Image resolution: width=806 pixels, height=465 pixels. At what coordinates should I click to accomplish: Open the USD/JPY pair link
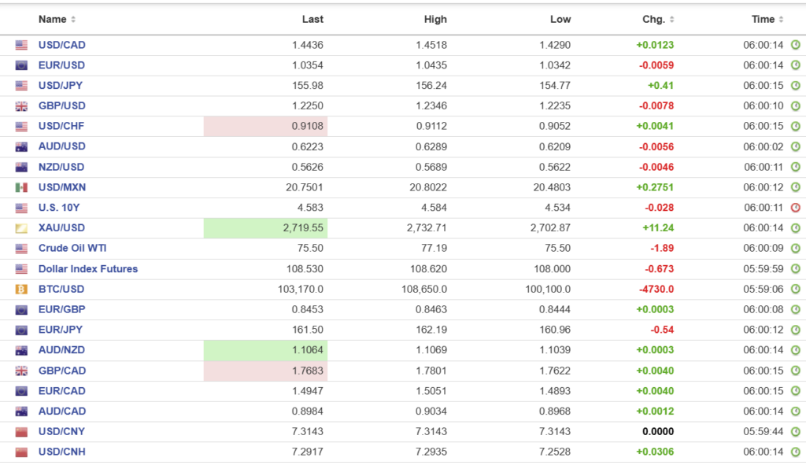point(61,86)
